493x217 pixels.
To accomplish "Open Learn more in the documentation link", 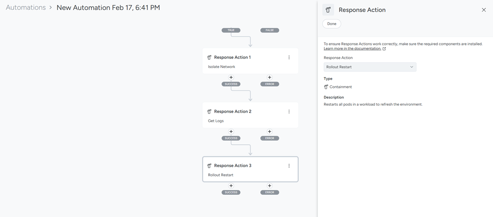I will [x=352, y=49].
